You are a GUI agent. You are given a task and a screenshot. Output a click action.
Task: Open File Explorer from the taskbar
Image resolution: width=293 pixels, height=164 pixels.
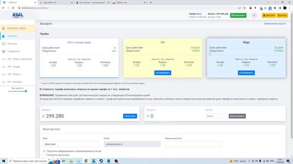[71, 161]
